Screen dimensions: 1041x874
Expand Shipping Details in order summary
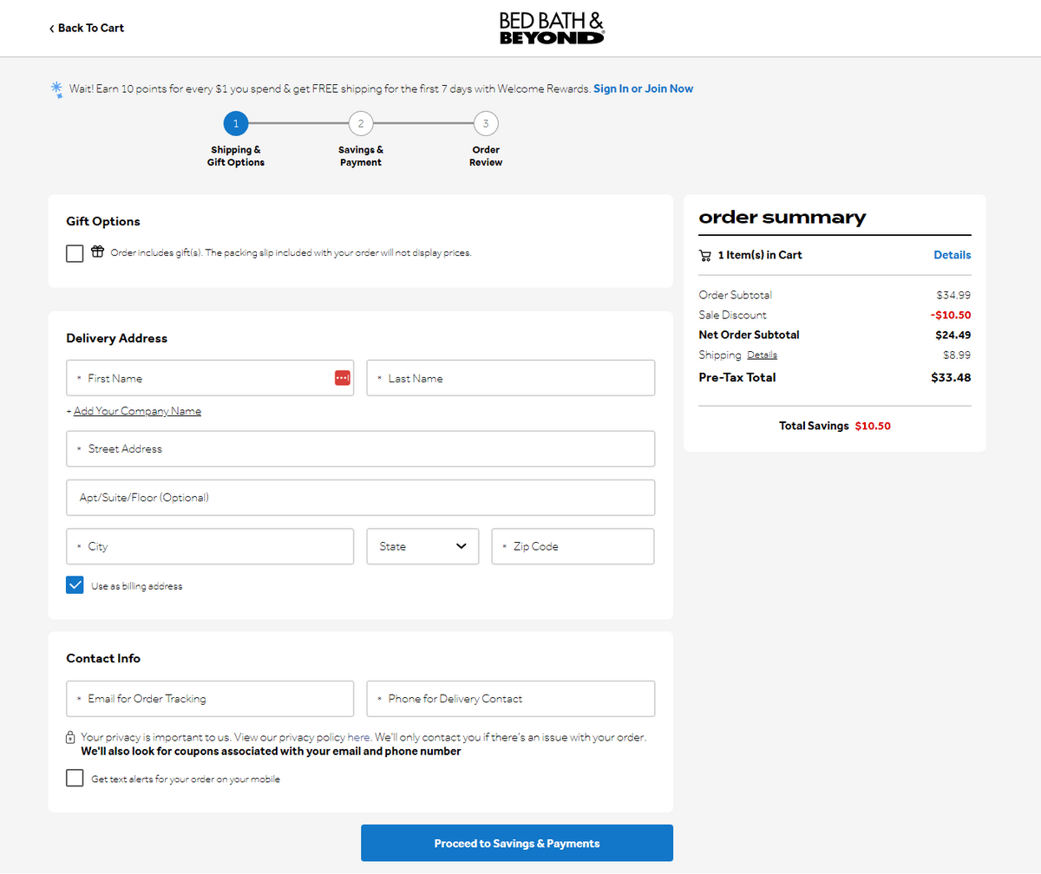pyautogui.click(x=762, y=354)
